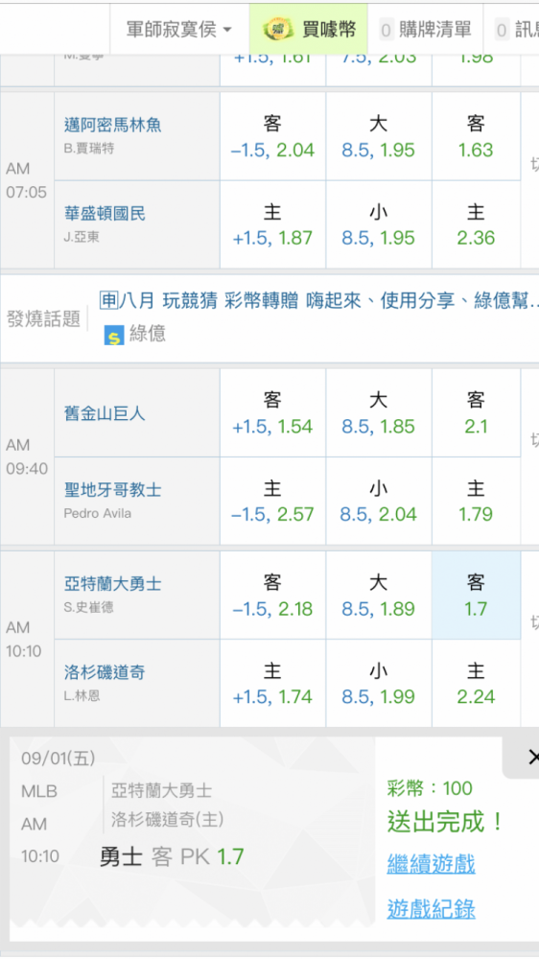Select 邁阿密馬林魚 客 -1.5 spread bet

click(273, 136)
